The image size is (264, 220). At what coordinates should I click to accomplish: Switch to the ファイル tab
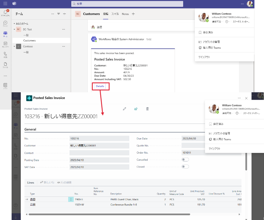click(115, 14)
